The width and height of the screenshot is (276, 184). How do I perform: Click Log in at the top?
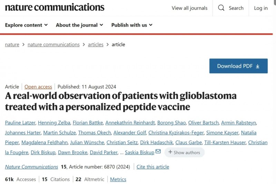pyautogui.click(x=261, y=8)
